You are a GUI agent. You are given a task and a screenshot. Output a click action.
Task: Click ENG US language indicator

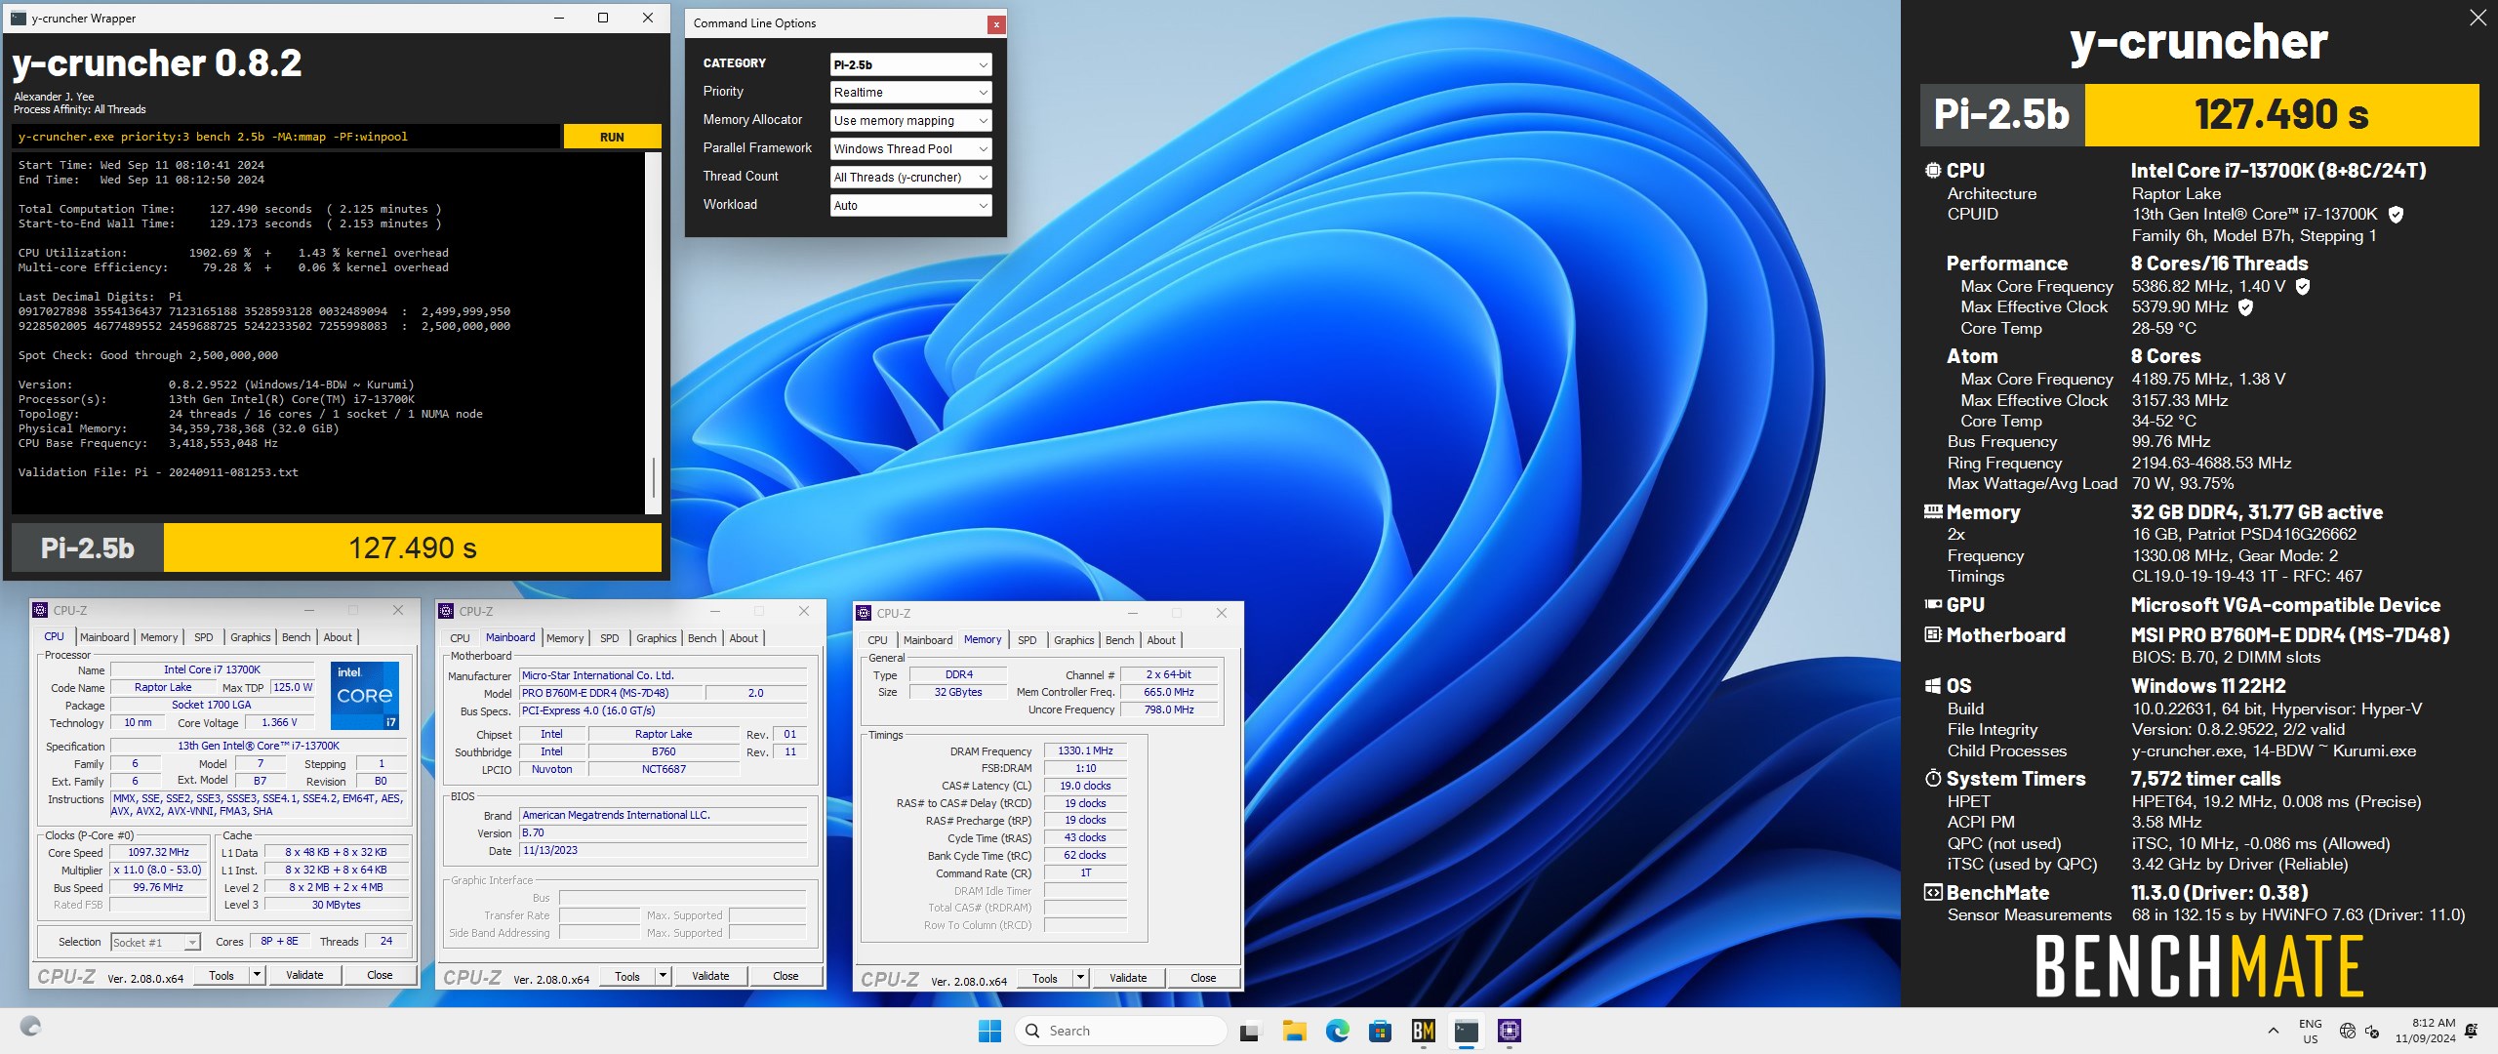[2310, 1031]
